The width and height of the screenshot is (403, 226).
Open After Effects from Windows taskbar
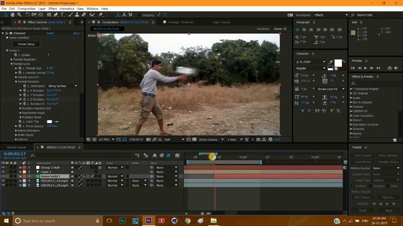(149, 220)
